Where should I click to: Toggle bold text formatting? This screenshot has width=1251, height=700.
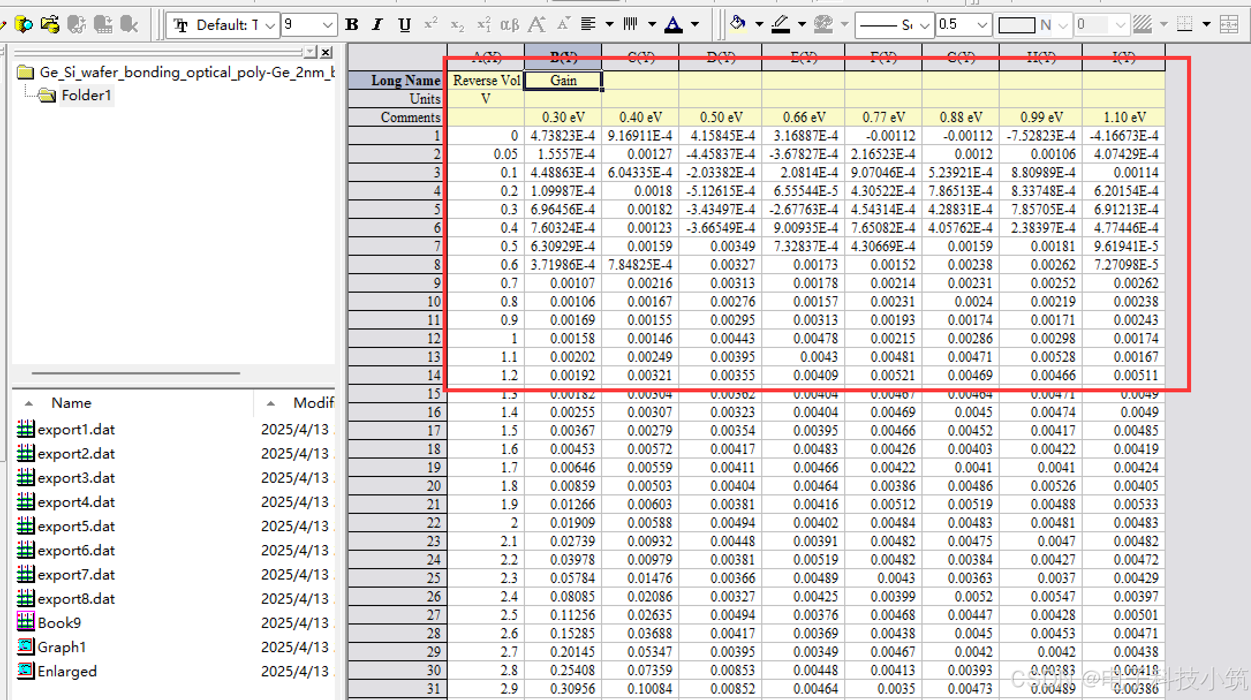click(x=352, y=25)
